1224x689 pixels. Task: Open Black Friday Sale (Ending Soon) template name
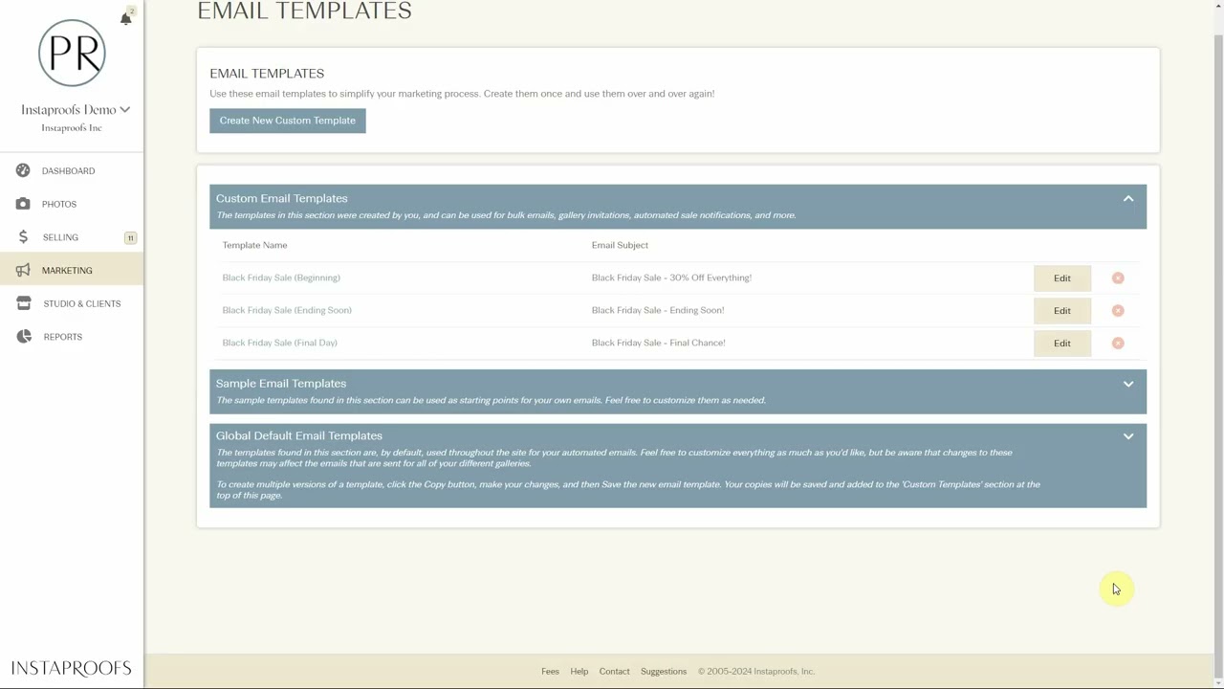coord(287,310)
